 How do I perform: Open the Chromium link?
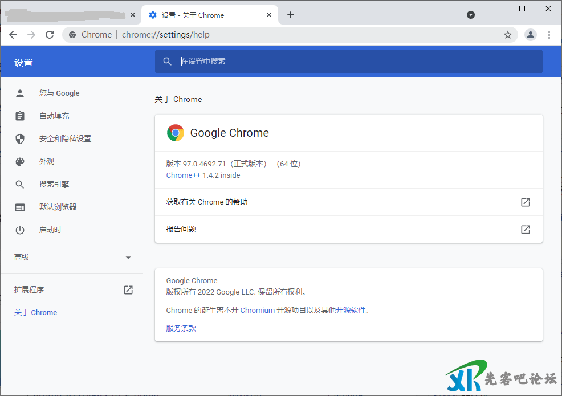[x=257, y=311]
